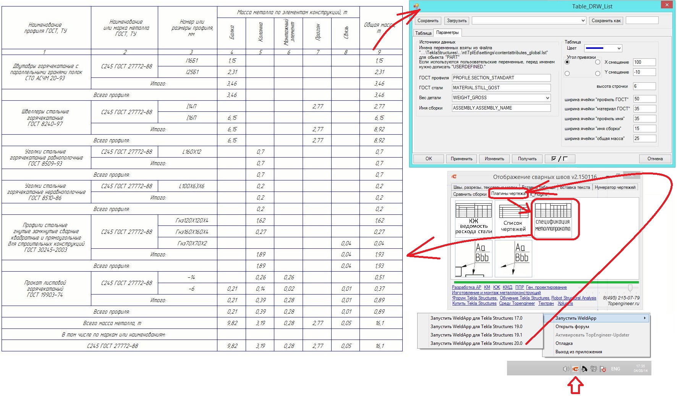Image resolution: width=677 pixels, height=396 pixels.
Task: Open the Изготовление и монтаж металлоконструкций link
Action: 496,293
